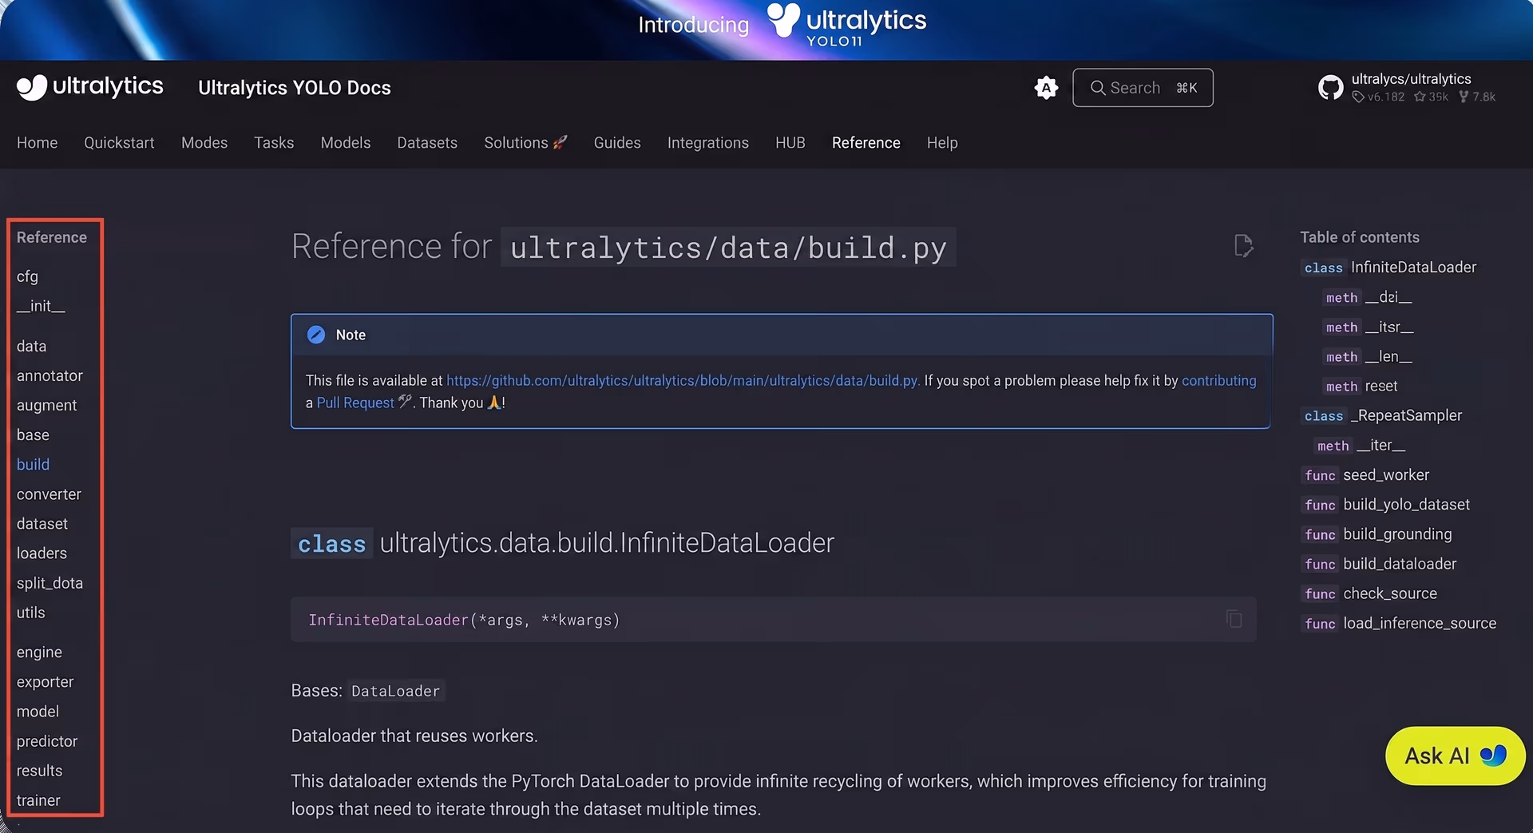Viewport: 1533px width, 833px height.
Task: Open the Solutions tab
Action: [525, 142]
